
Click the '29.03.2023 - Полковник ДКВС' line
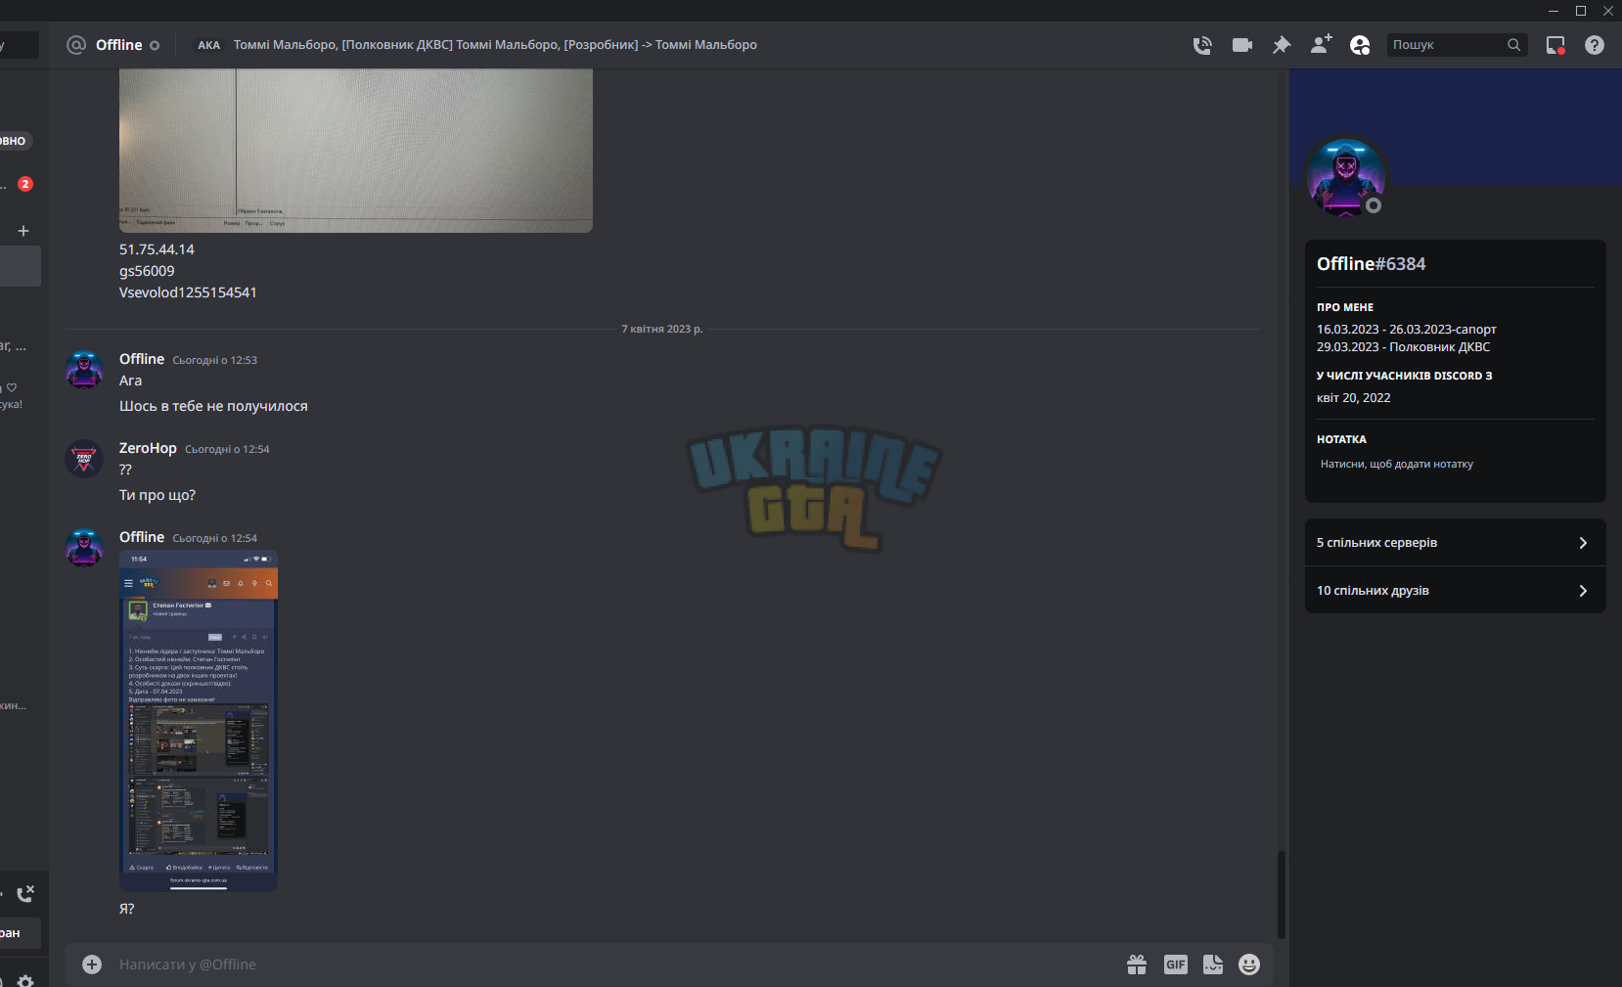1403,347
